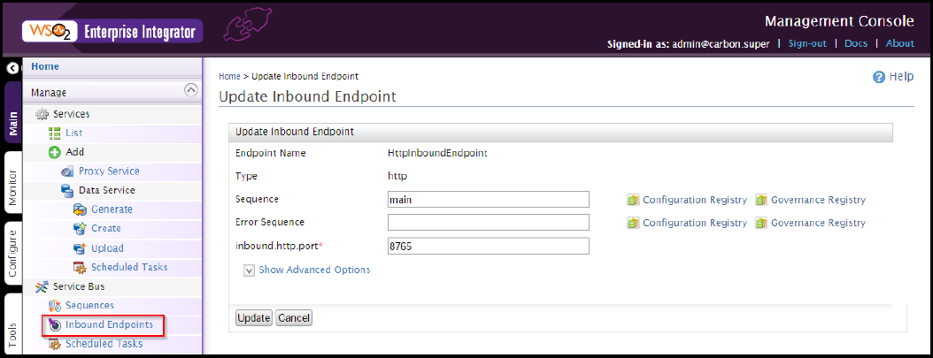
Task: Click Sequence row Configuration Registry icon
Action: (x=633, y=200)
